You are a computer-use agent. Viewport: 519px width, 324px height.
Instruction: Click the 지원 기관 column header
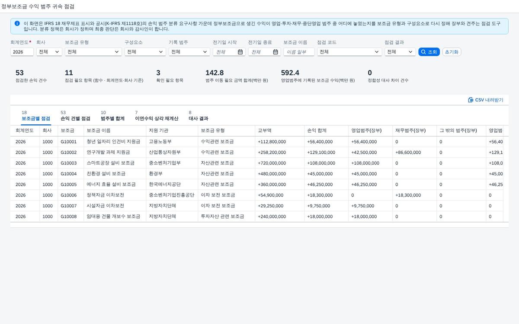point(172,130)
